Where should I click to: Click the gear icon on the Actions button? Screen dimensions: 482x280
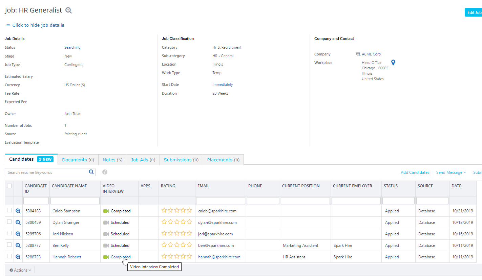(11, 270)
